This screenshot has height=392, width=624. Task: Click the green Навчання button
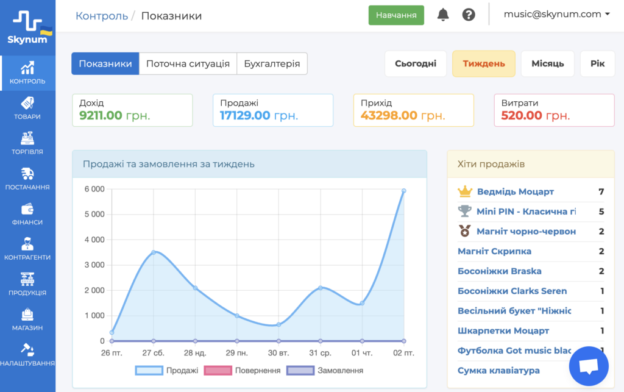point(396,15)
